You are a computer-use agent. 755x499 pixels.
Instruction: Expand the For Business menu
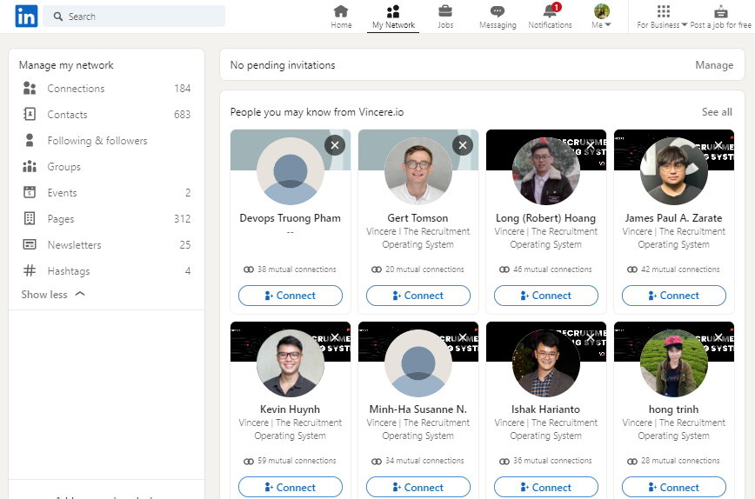point(662,17)
